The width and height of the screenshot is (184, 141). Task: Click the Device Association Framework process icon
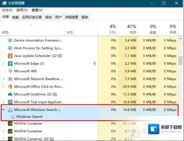coord(10,40)
